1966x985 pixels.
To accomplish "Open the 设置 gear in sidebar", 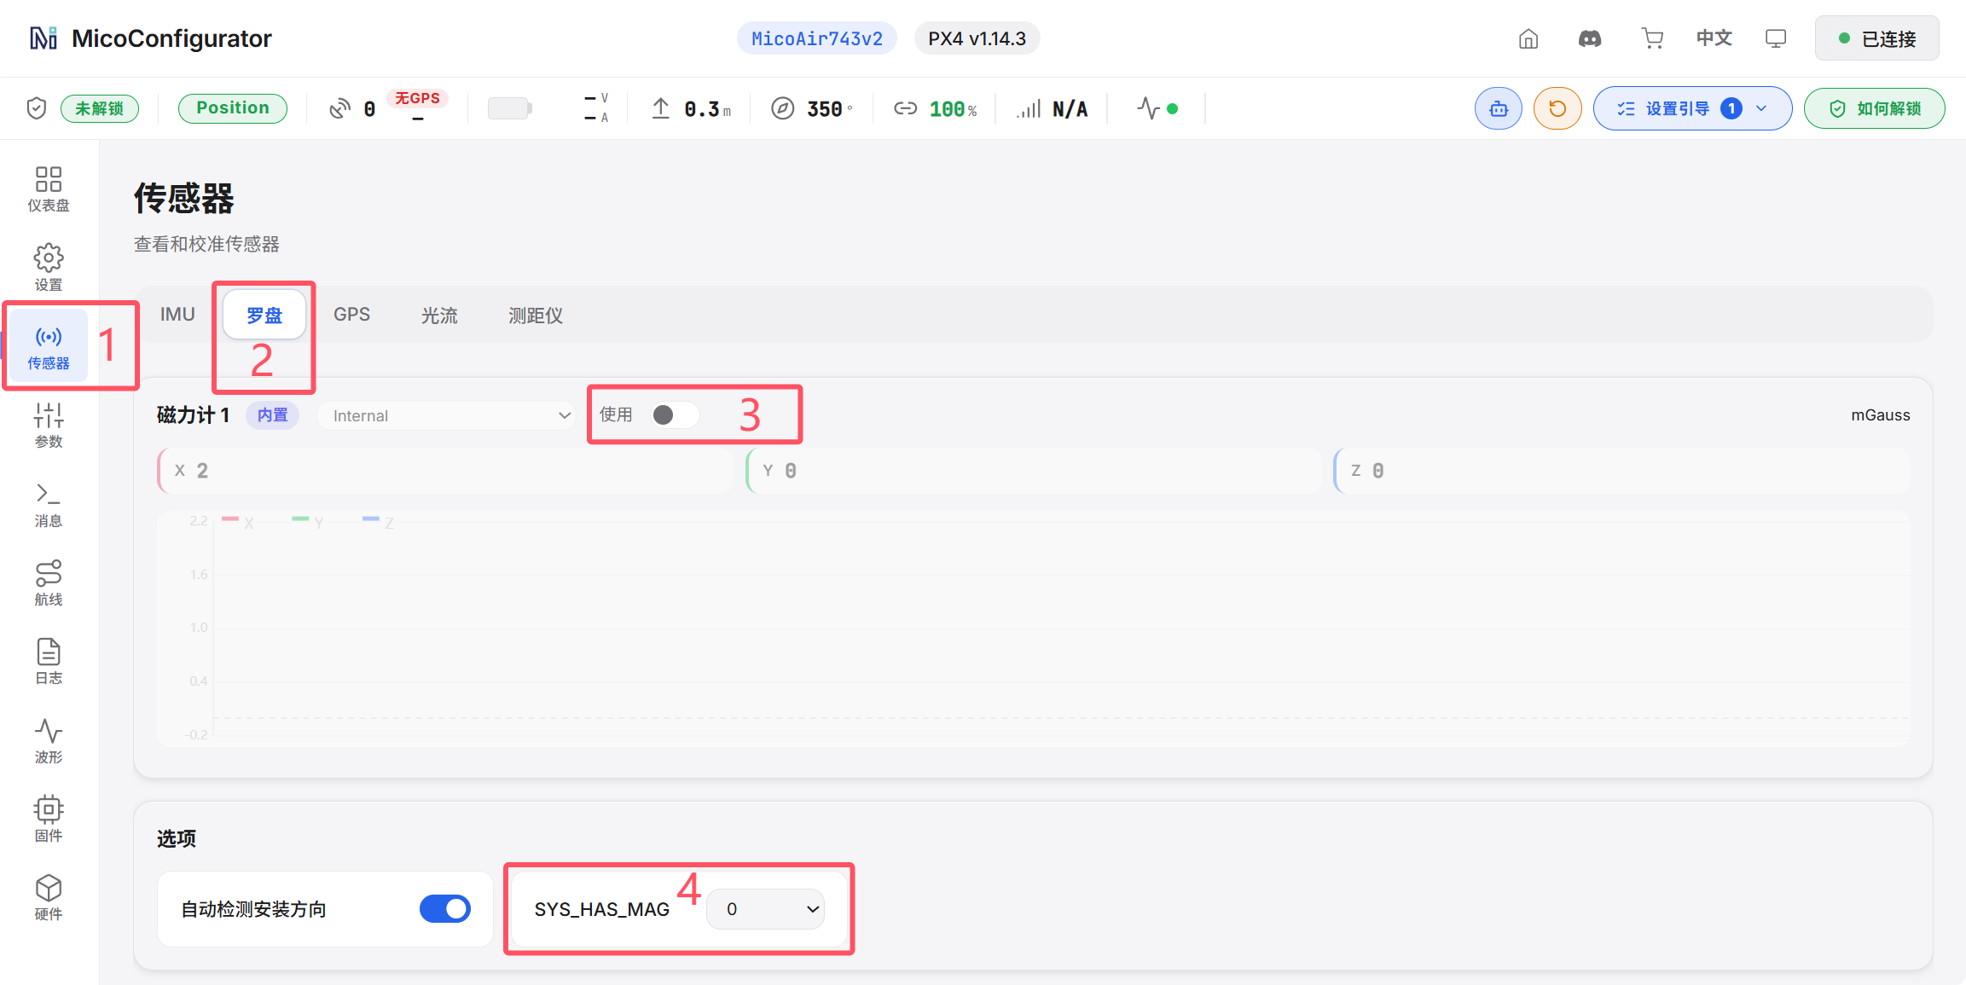I will (49, 268).
